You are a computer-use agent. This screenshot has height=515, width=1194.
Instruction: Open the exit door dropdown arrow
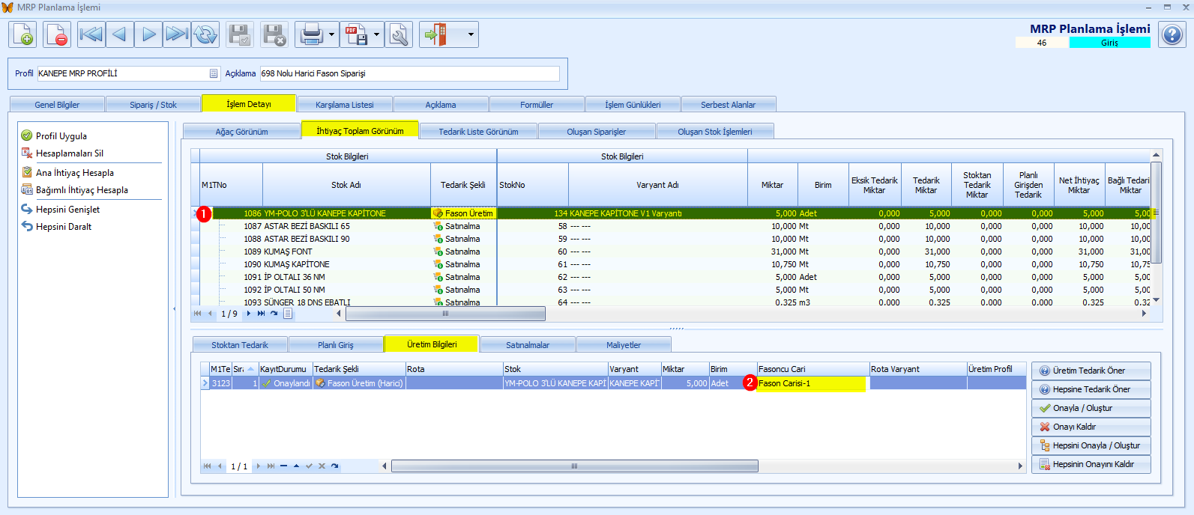coord(471,34)
